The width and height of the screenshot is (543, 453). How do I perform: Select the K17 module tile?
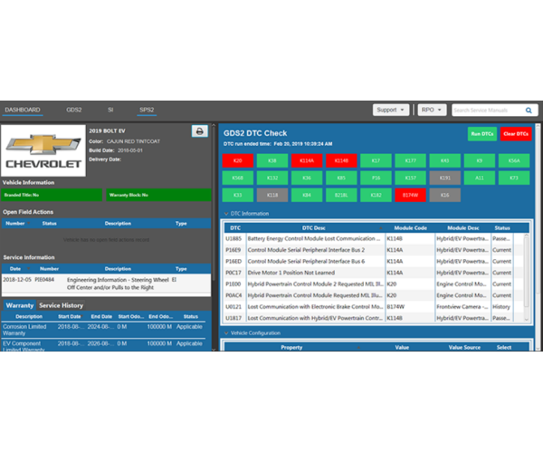click(376, 161)
